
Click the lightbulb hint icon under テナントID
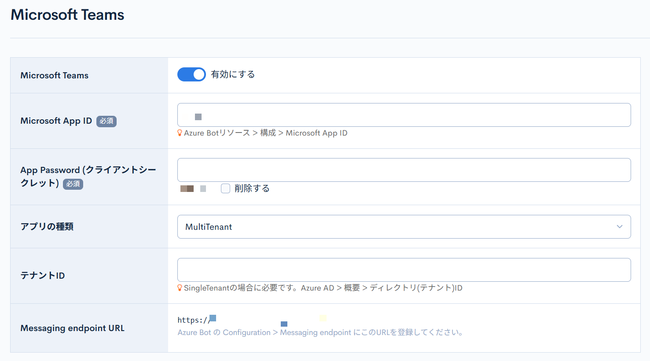coord(180,288)
